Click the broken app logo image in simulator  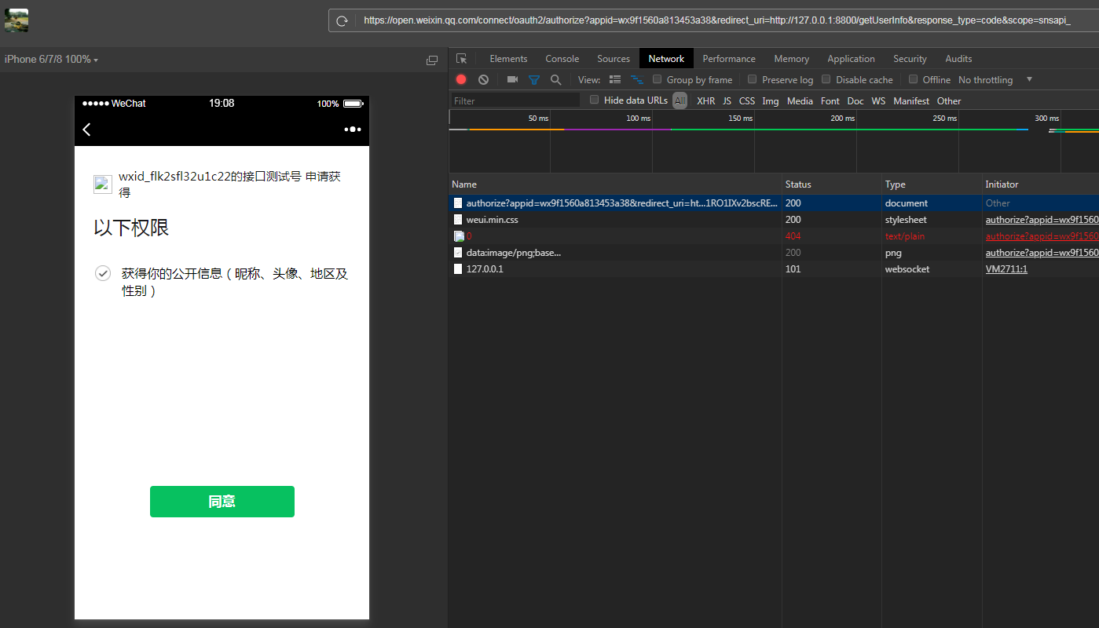pos(103,184)
